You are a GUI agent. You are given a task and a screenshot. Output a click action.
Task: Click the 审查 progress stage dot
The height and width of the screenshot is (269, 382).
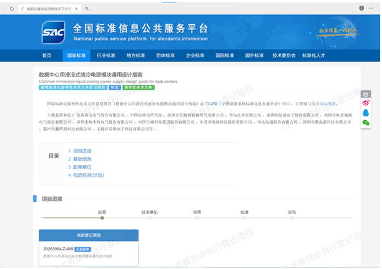[197, 218]
